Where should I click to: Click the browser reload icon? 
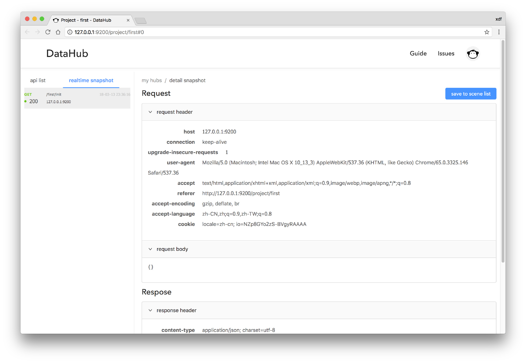(x=48, y=32)
